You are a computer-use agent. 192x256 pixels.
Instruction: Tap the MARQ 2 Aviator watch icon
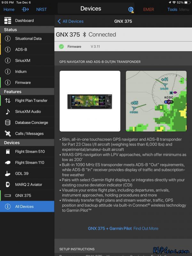pyautogui.click(x=8, y=185)
